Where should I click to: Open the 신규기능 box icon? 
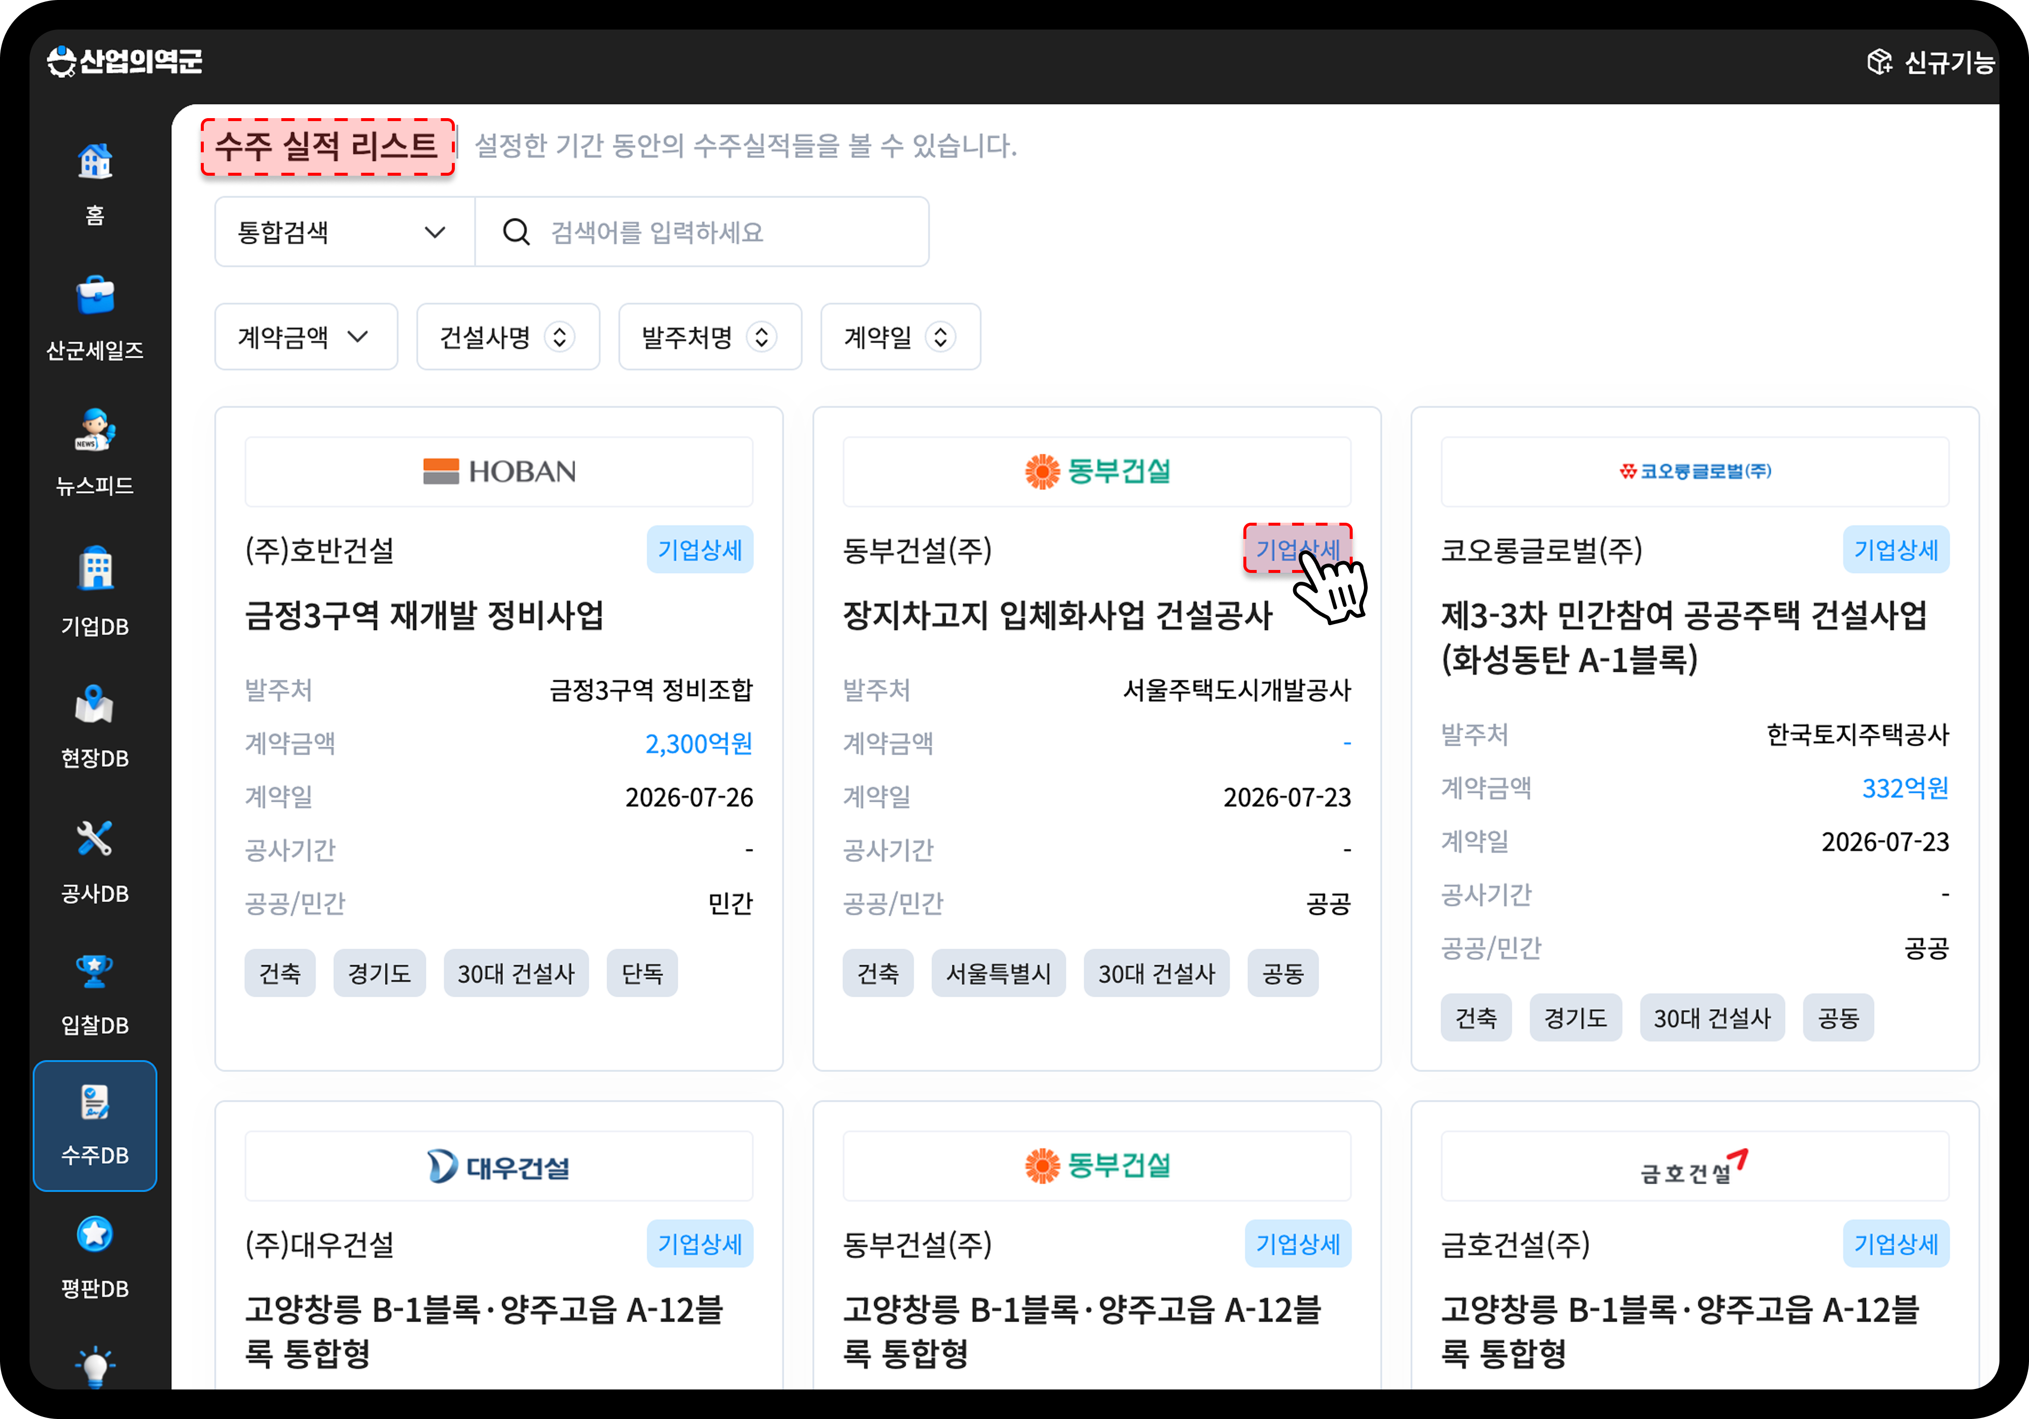(x=1879, y=62)
